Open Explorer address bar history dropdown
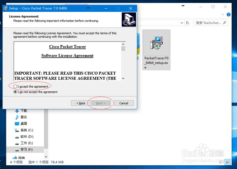 (x=182, y=23)
